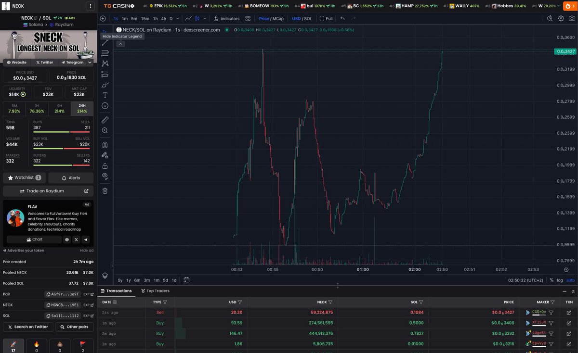
Task: Open Advertise your token link
Action: pyautogui.click(x=24, y=251)
